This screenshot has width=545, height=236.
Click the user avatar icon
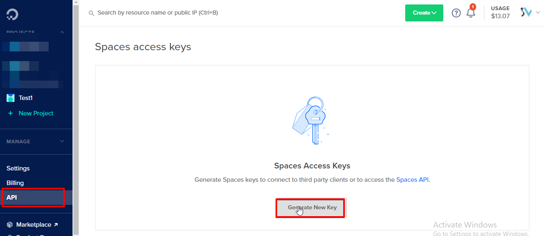(526, 13)
